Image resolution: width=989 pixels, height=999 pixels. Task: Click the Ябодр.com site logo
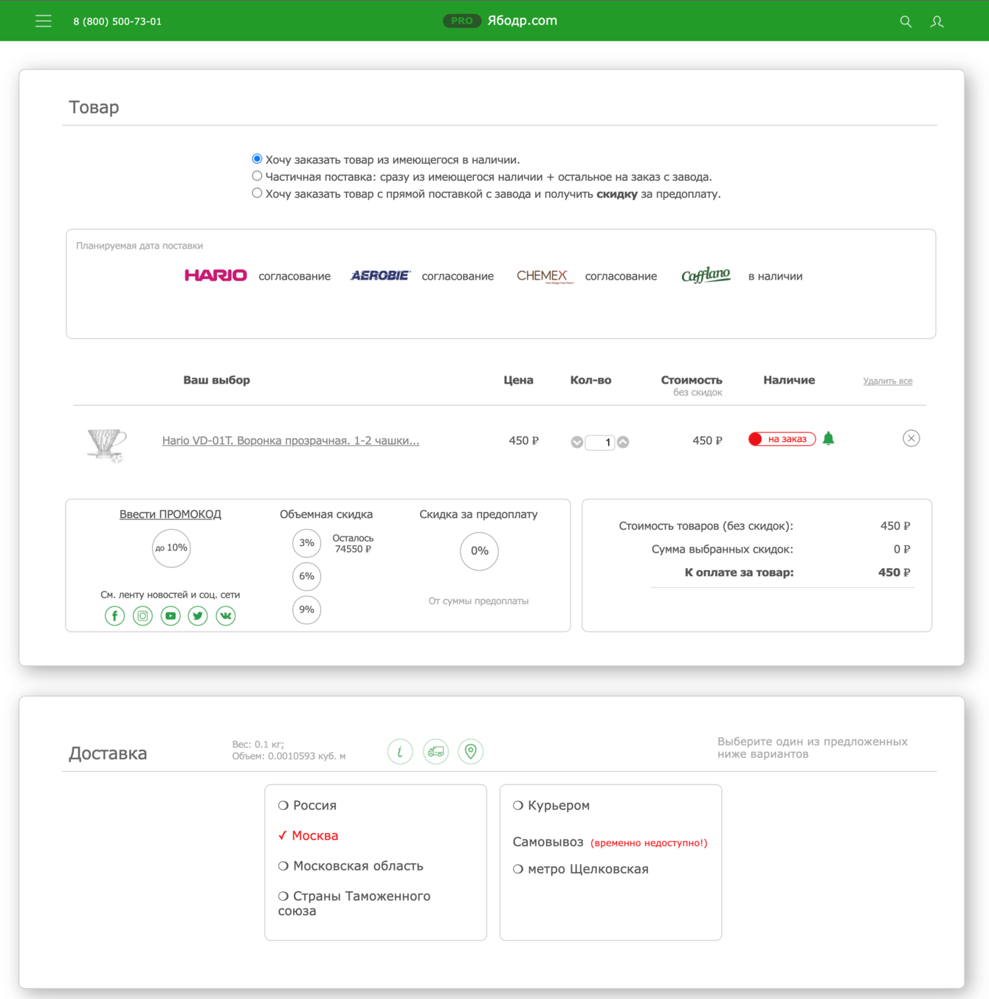coord(523,21)
